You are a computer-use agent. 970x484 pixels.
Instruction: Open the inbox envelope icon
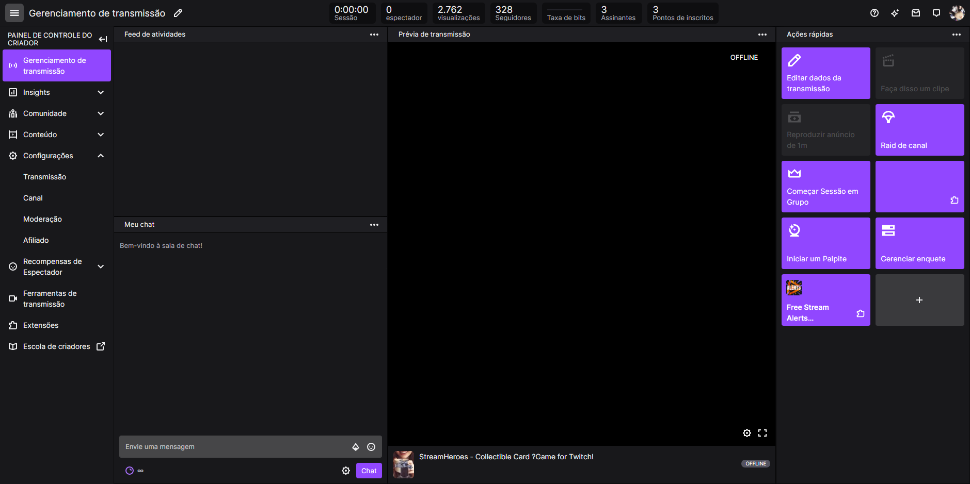point(915,13)
